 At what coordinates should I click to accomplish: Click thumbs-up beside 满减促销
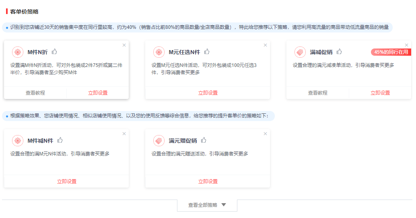[x=339, y=52]
